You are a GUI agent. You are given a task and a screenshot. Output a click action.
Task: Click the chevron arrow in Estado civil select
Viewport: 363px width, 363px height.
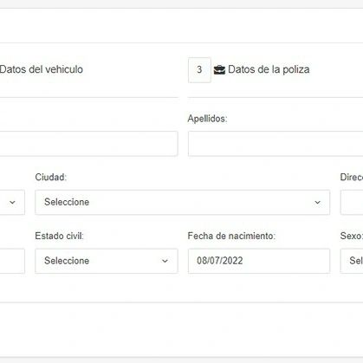coord(165,261)
